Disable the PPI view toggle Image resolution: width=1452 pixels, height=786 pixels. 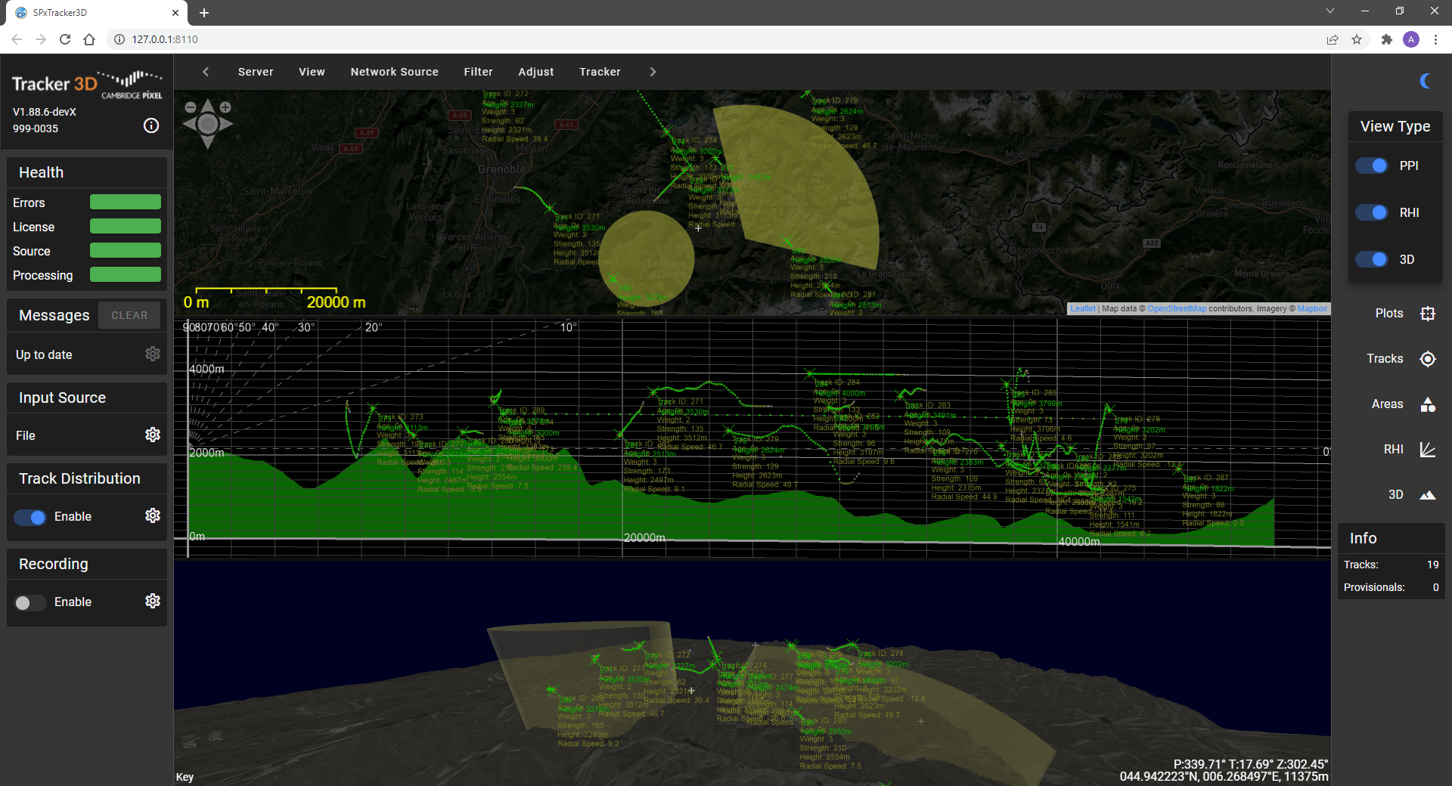1371,166
